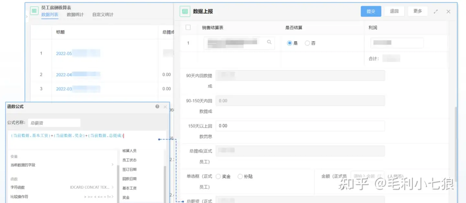Click the 退回 button

(394, 11)
